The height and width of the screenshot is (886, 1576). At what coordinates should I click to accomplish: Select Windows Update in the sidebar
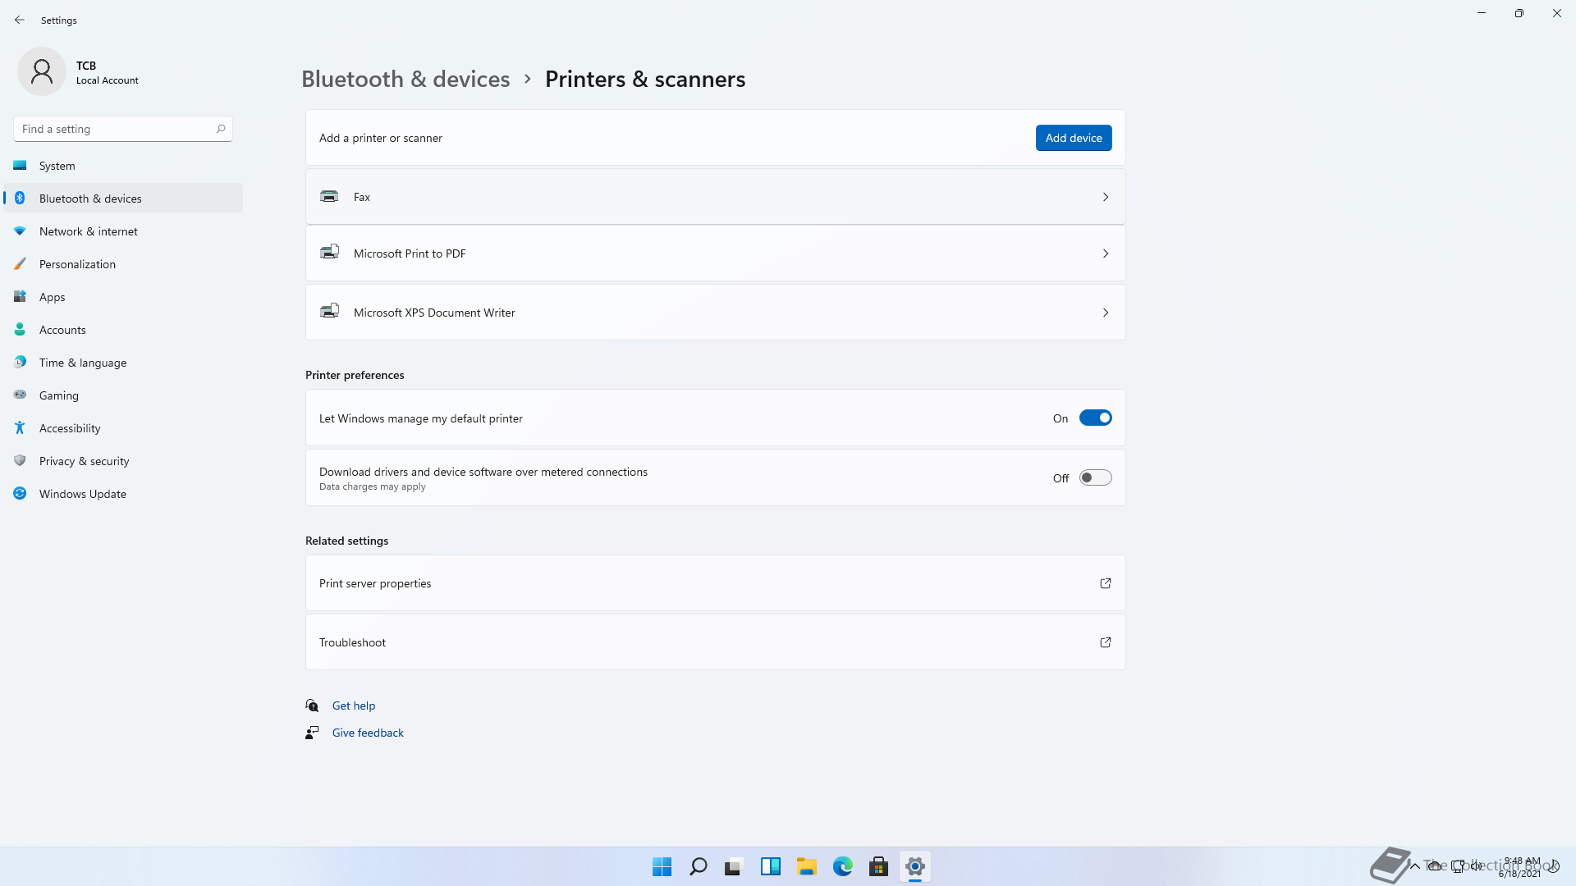[123, 494]
